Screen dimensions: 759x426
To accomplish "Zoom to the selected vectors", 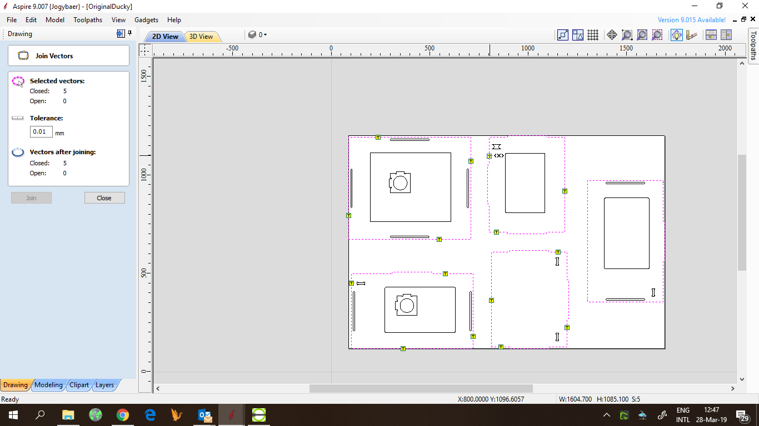I will (x=657, y=35).
